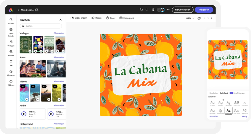Click the Herunterladen button
Screen dimensions: 251x134
[182, 10]
